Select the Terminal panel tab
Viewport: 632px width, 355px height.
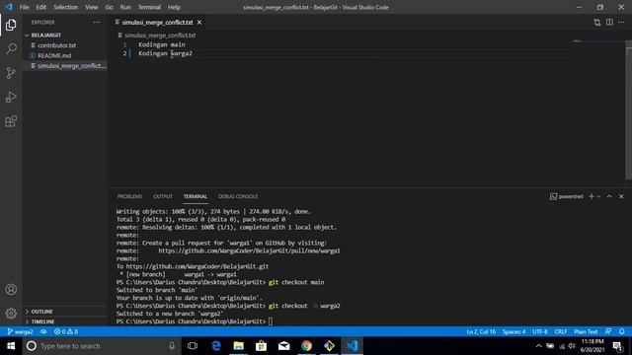[x=196, y=196]
